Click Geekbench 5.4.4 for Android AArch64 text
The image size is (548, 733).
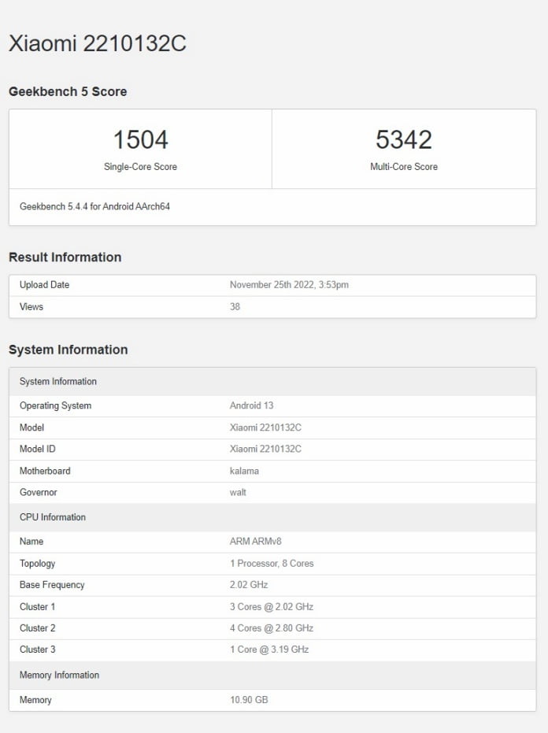tap(94, 207)
